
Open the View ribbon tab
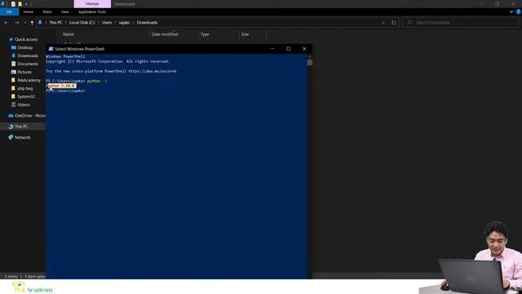(x=64, y=11)
